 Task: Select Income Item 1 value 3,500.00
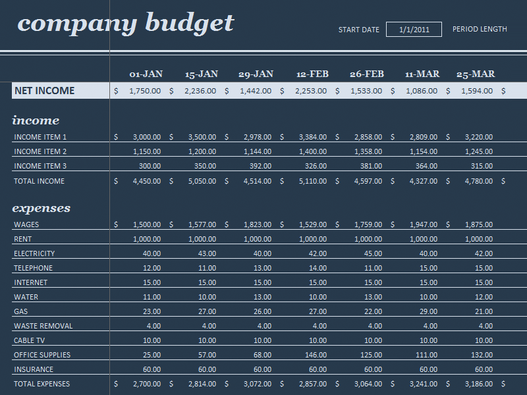202,137
